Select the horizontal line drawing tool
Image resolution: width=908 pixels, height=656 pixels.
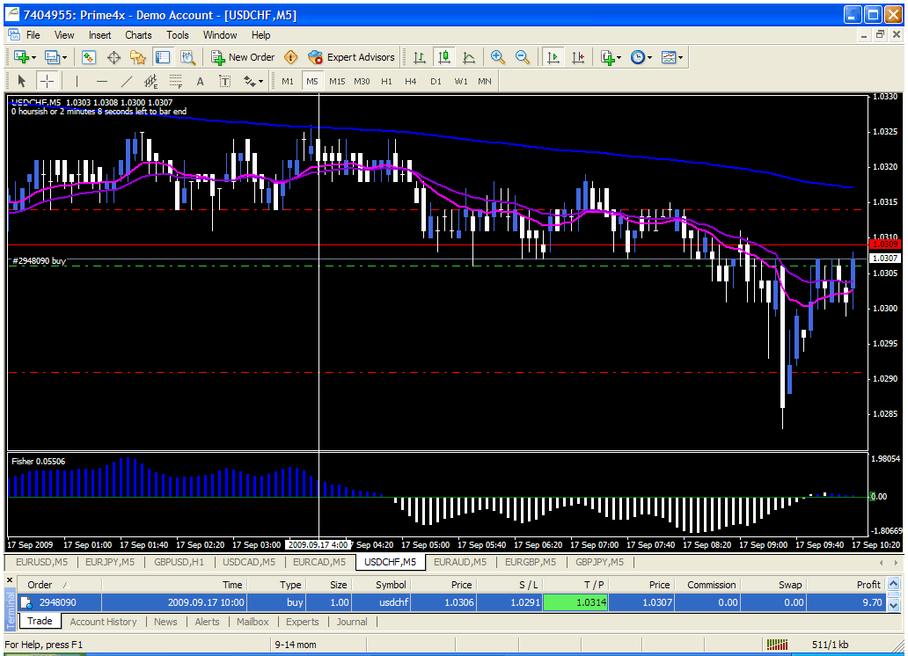click(102, 82)
